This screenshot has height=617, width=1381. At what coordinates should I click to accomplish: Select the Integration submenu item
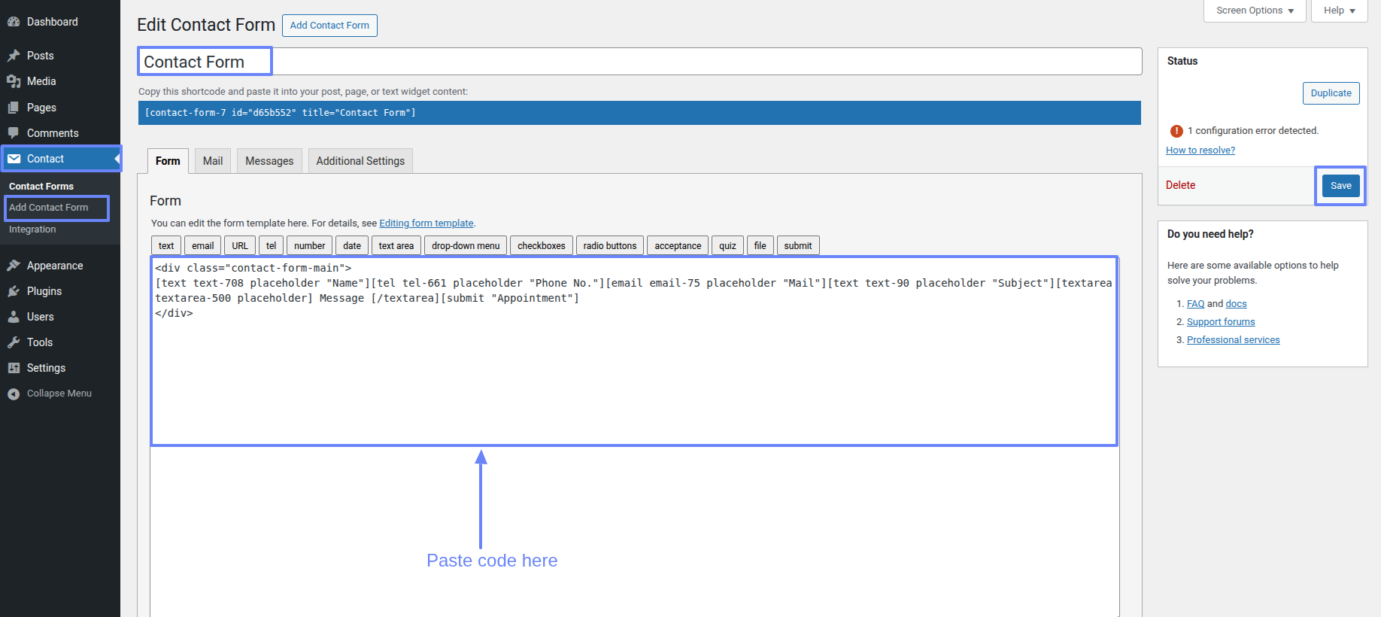coord(32,229)
